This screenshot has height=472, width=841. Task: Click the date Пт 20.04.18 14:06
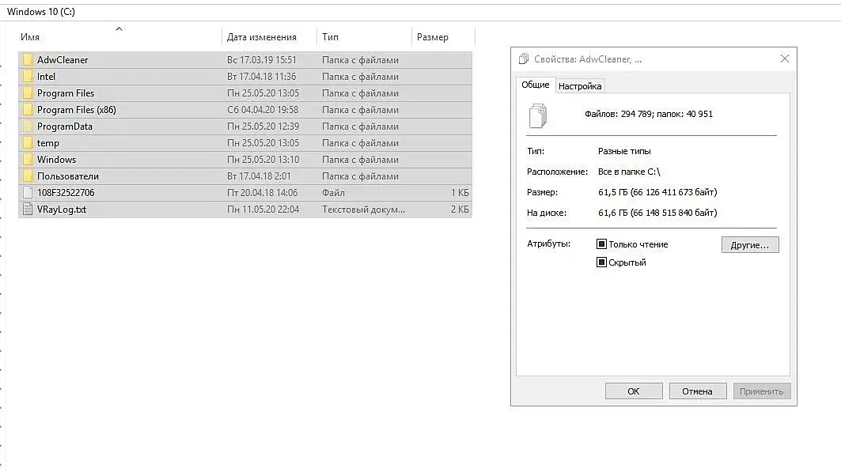263,192
